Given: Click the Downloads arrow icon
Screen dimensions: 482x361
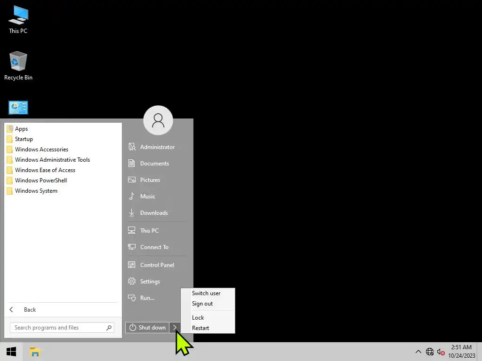Looking at the screenshot, I should click(132, 213).
